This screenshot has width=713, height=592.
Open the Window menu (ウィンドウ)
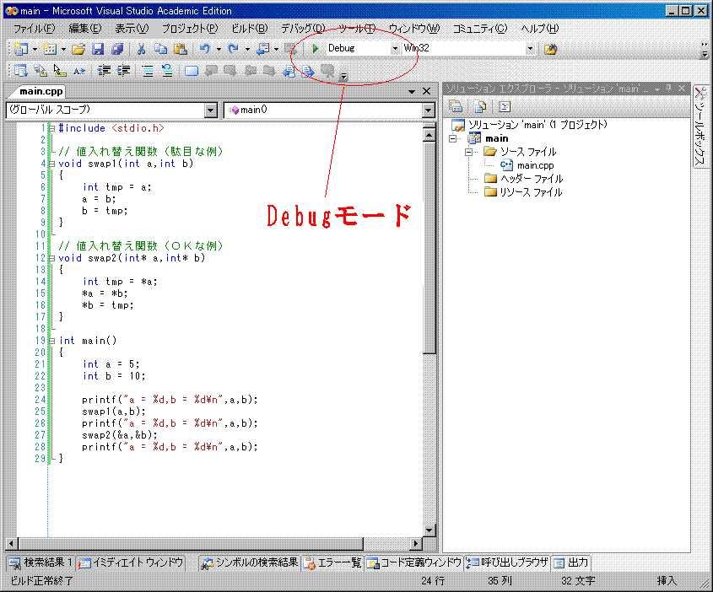[414, 28]
